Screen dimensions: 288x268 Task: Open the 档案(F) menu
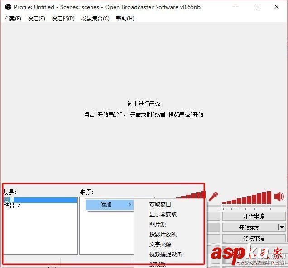point(13,19)
